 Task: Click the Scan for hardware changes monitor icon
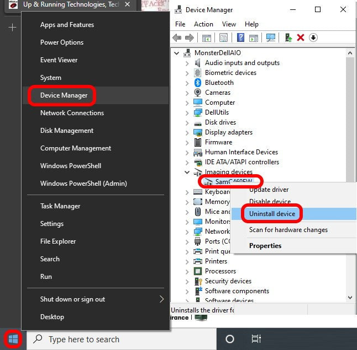tap(271, 37)
